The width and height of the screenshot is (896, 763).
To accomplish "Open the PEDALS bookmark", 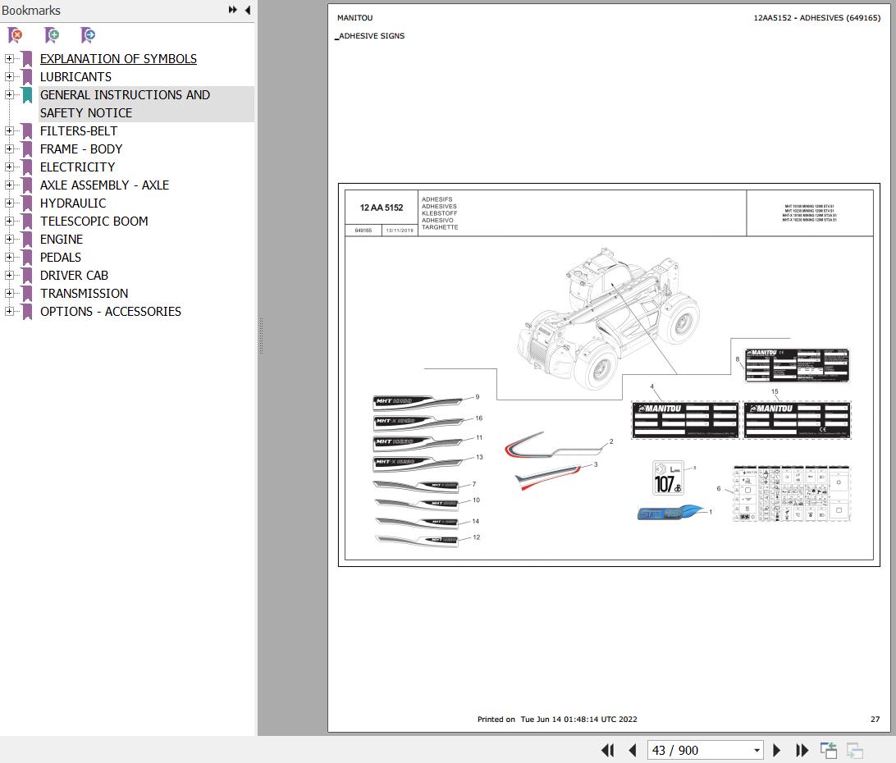I will point(61,257).
